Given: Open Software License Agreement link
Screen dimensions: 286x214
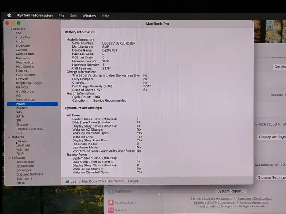Looking at the screenshot, I should (x=211, y=198).
